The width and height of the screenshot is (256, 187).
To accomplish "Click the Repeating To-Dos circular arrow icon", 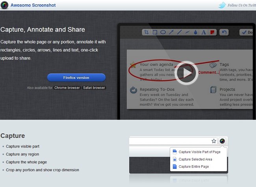I will click(x=134, y=90).
